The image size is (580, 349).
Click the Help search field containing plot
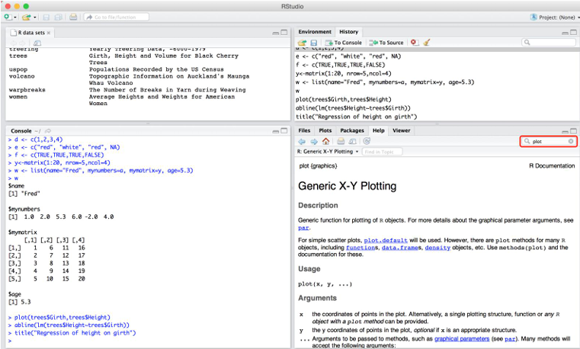click(549, 141)
